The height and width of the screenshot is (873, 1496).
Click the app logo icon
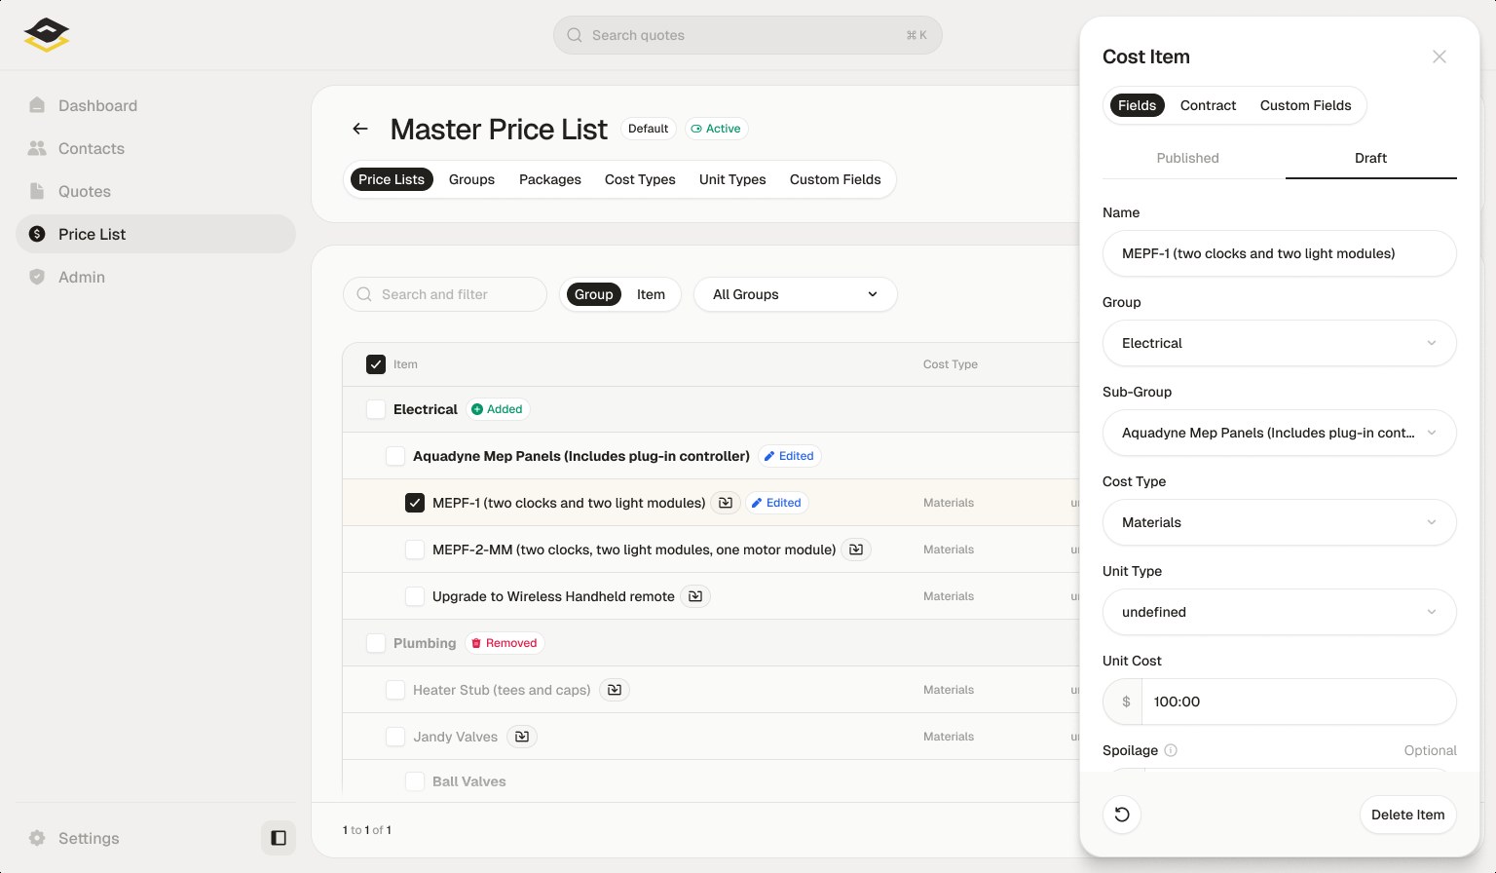click(x=47, y=35)
